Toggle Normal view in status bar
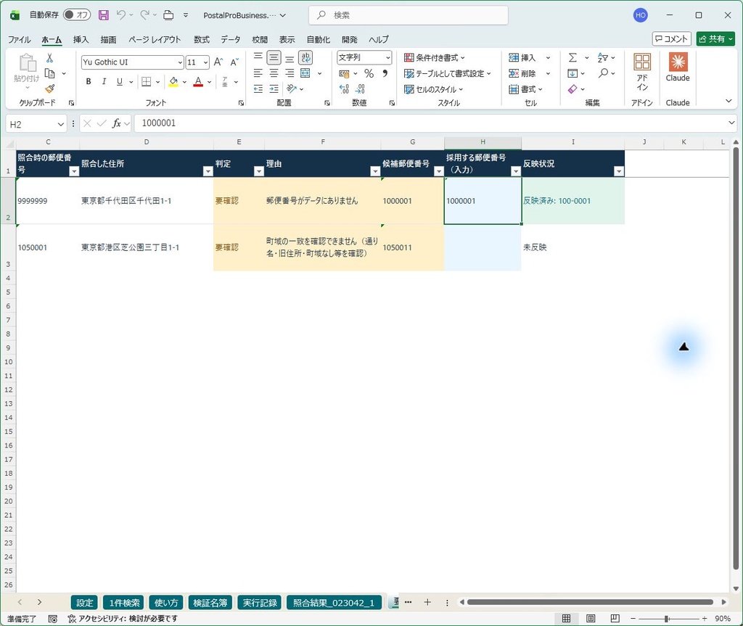 pos(566,619)
